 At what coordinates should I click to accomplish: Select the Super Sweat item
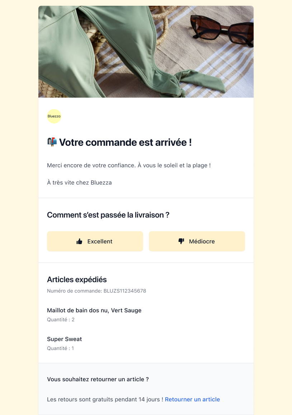(65, 339)
